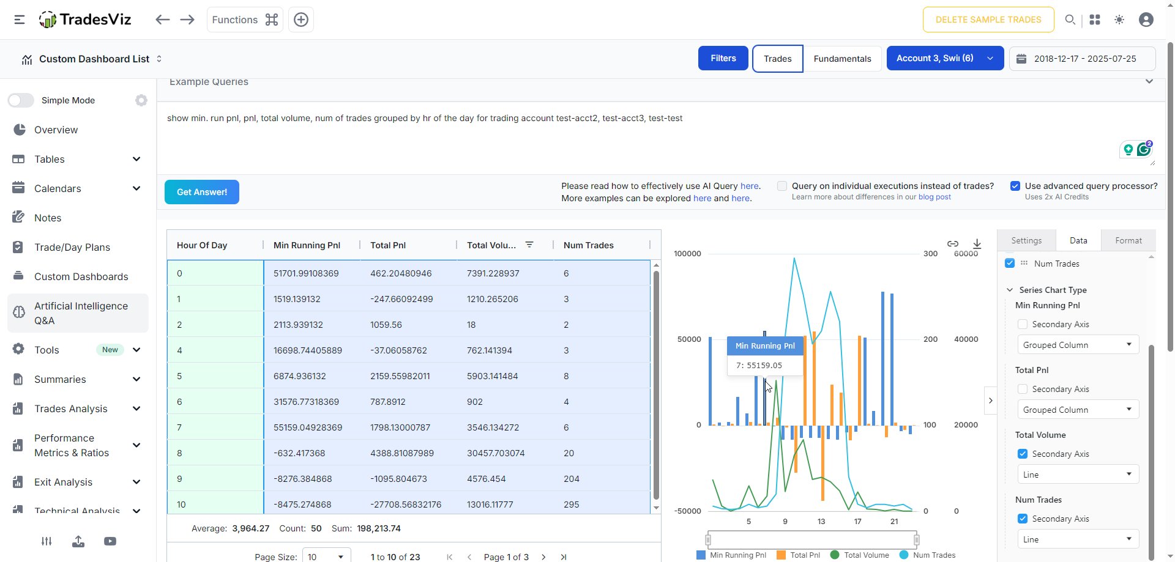Click the results table vertical scrollbar
This screenshot has height=562, width=1175.
656,386
